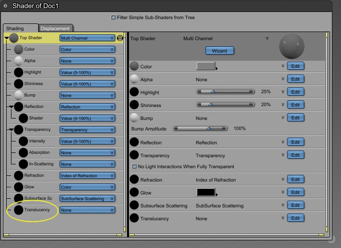
Task: Select Glow sphere icon in shader tree
Action: 19,187
